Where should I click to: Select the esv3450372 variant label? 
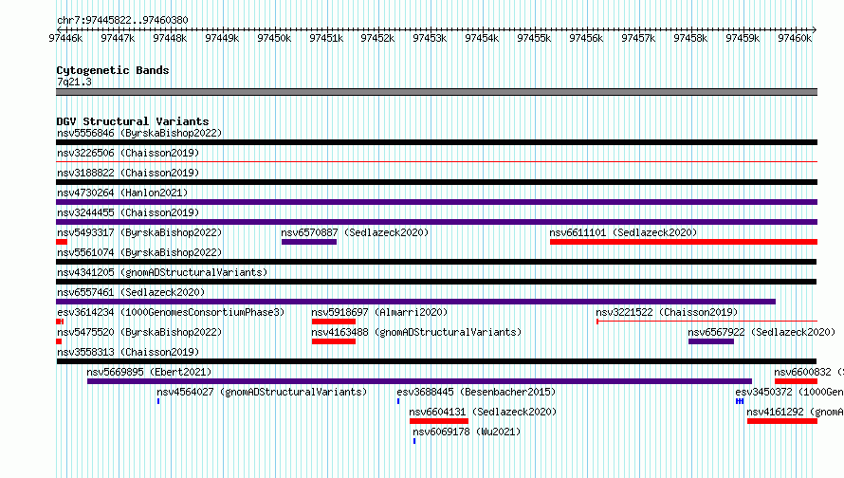tap(790, 392)
